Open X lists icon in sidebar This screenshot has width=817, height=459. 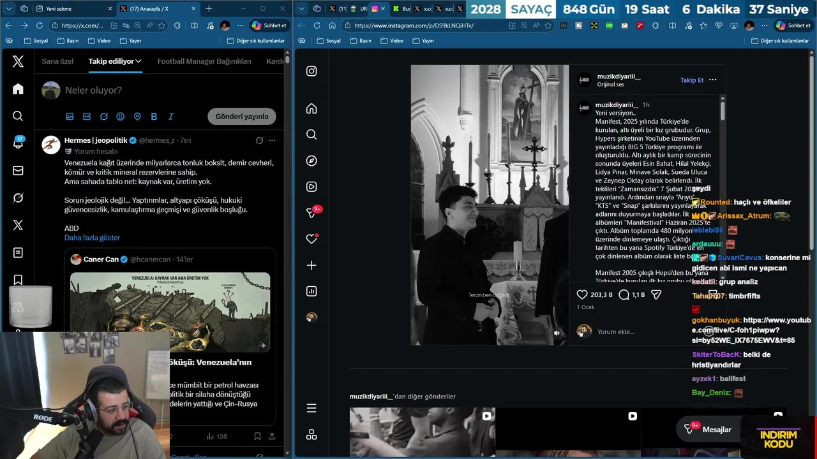pos(18,252)
